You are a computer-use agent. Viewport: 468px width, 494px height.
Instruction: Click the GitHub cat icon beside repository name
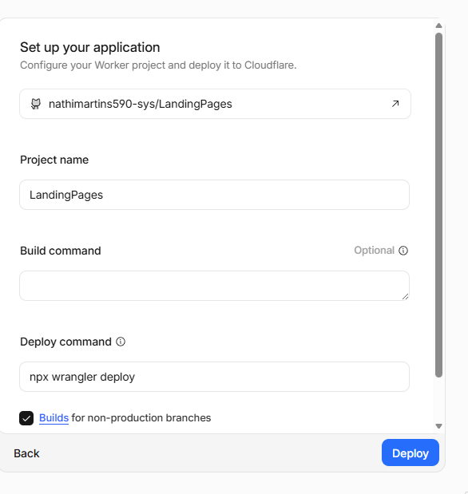coord(36,104)
